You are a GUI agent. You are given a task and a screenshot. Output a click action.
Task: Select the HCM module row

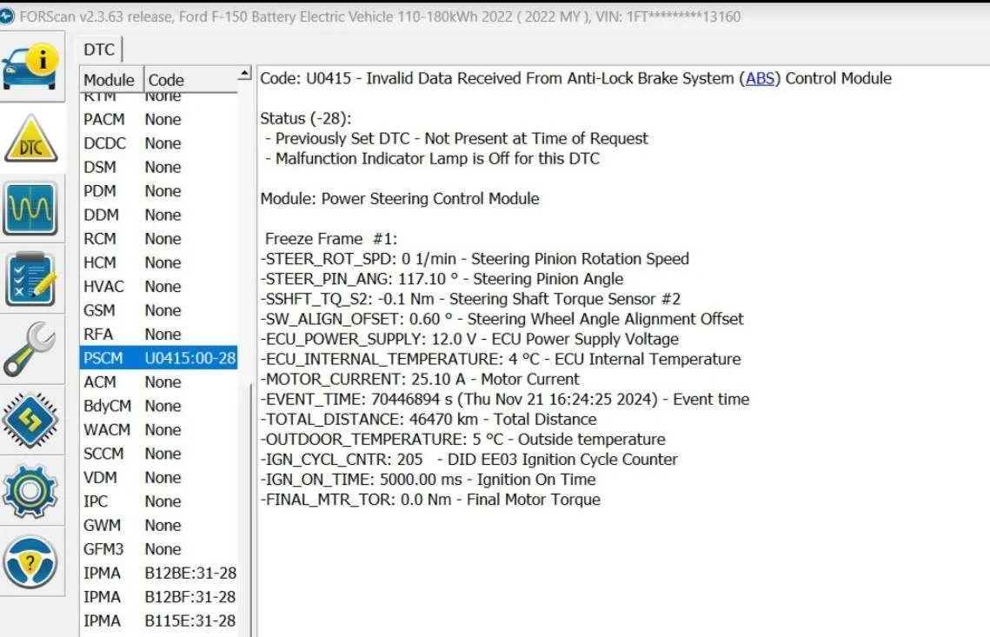click(158, 262)
